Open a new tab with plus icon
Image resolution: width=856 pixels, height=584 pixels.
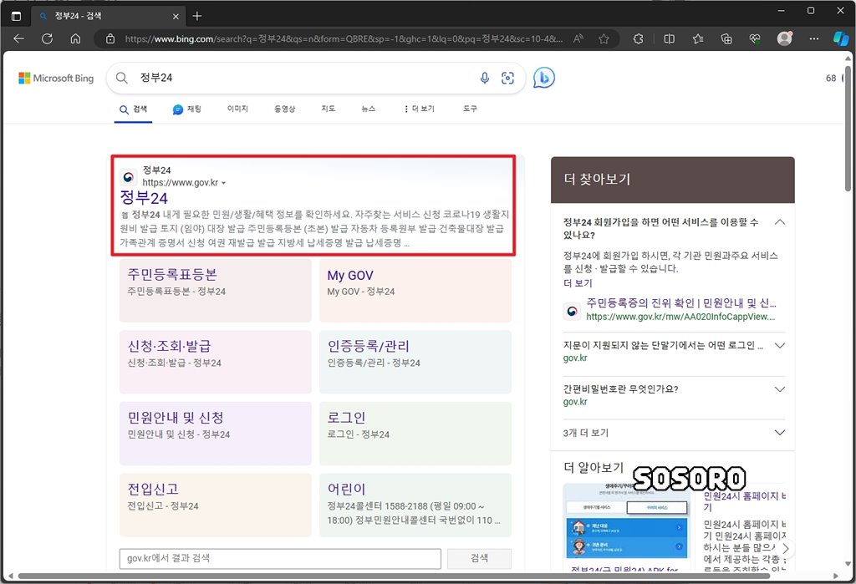click(197, 17)
